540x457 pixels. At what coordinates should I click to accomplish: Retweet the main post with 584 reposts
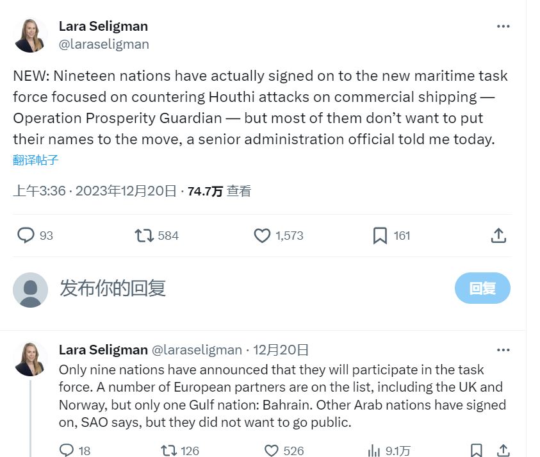click(x=144, y=236)
